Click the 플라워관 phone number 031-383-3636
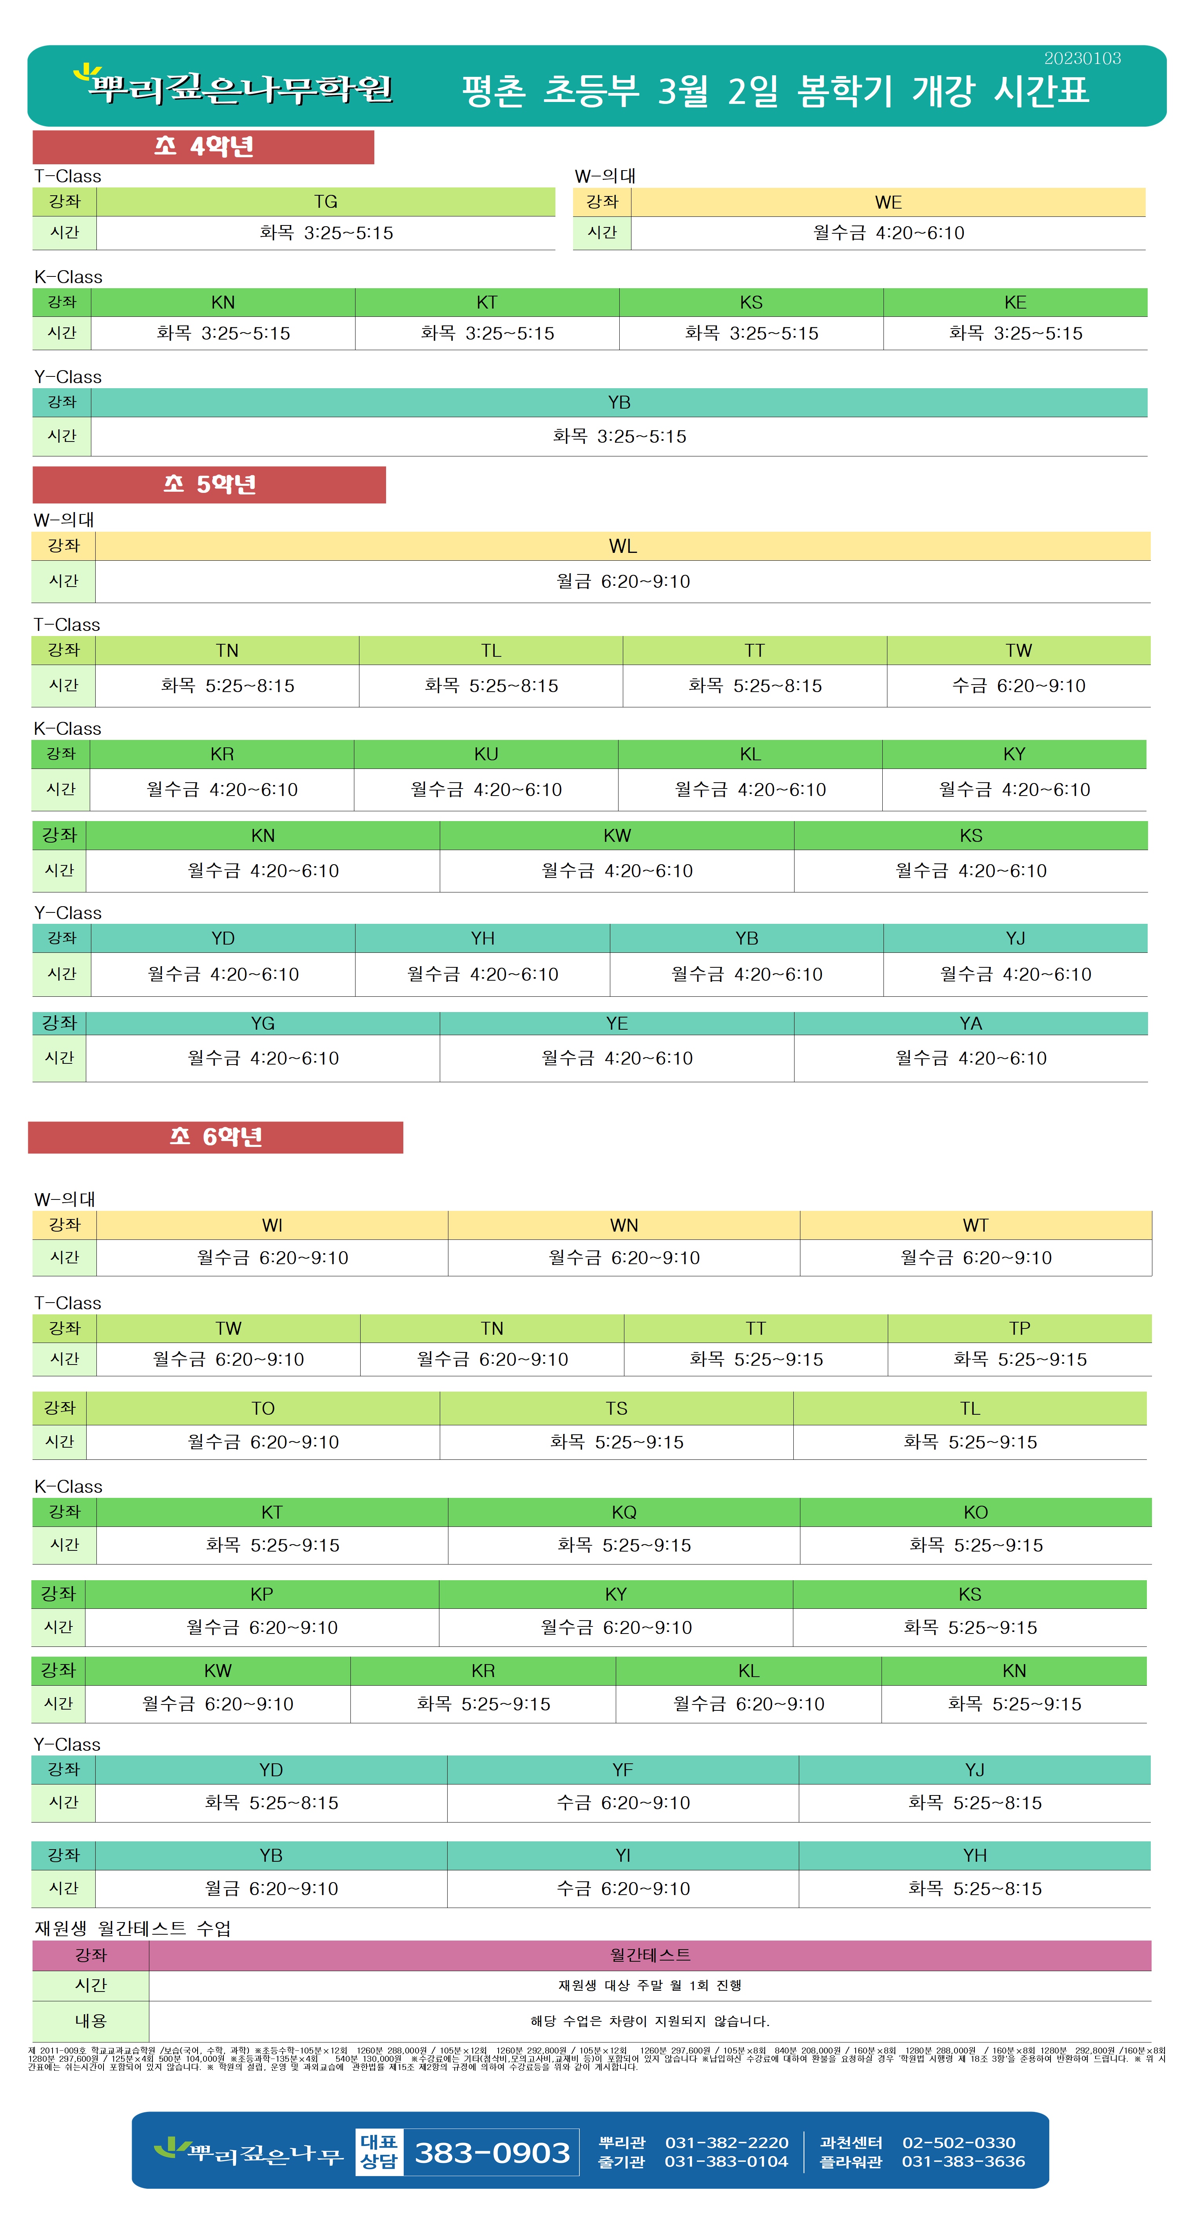 [x=963, y=2161]
